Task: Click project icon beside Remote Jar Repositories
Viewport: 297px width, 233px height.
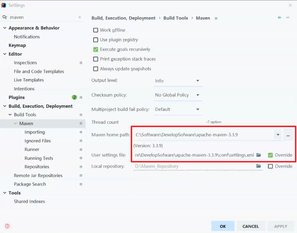Action: [x=81, y=176]
